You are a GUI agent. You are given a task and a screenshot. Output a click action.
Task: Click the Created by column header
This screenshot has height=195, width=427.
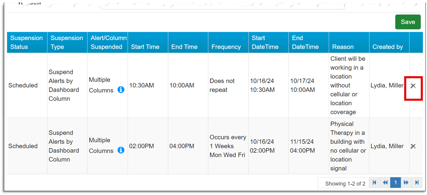tap(388, 47)
